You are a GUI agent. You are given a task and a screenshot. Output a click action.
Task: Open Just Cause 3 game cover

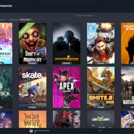[x=101, y=44]
